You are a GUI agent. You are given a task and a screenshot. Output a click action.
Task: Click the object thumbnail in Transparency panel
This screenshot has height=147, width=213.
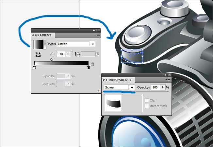pos(113,103)
